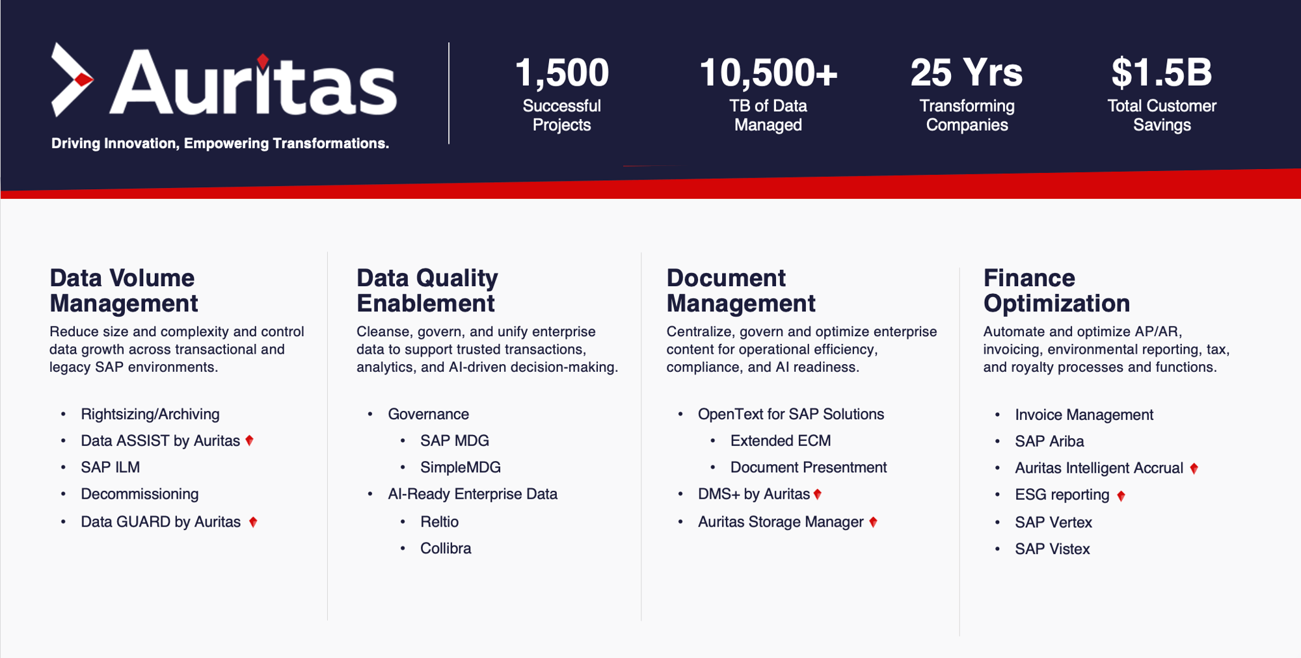Click the 'TB of Data Managed' label
The width and height of the screenshot is (1301, 658).
(768, 115)
